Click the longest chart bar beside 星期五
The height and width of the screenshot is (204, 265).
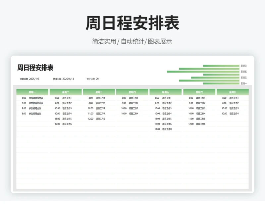203,72
